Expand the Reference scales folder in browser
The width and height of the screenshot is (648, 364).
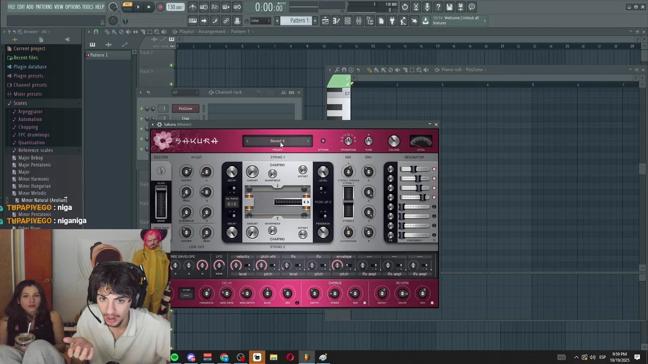(35, 150)
